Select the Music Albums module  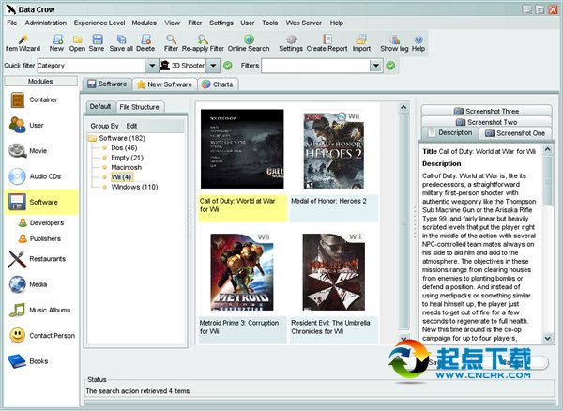pyautogui.click(x=41, y=311)
